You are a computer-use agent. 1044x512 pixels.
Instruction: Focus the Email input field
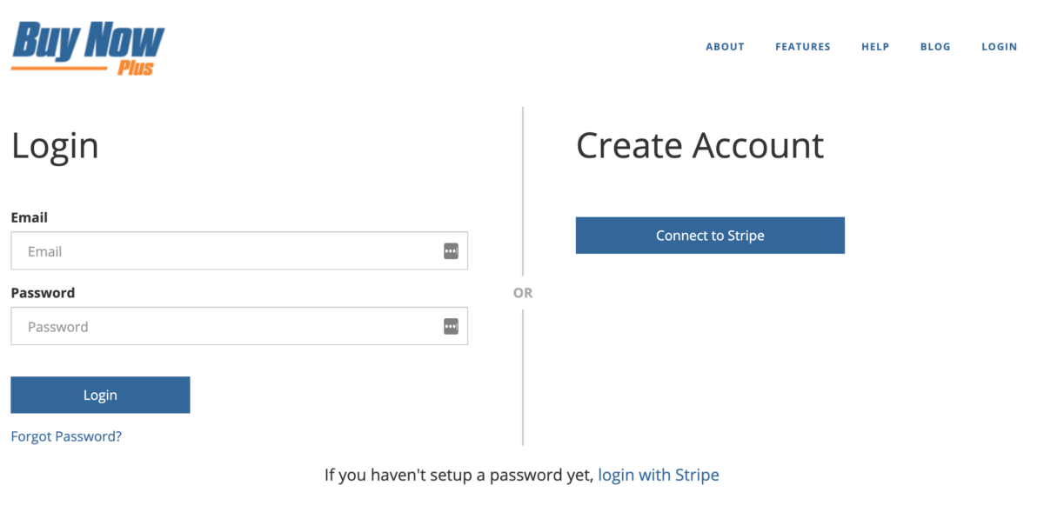click(239, 251)
